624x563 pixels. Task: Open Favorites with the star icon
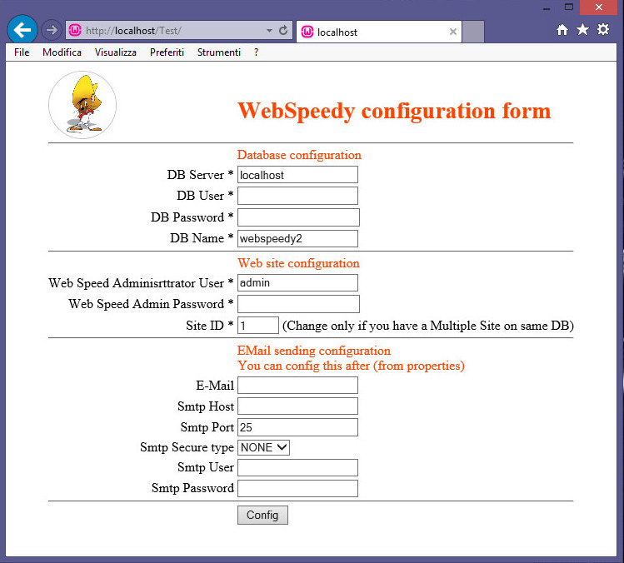[x=582, y=29]
